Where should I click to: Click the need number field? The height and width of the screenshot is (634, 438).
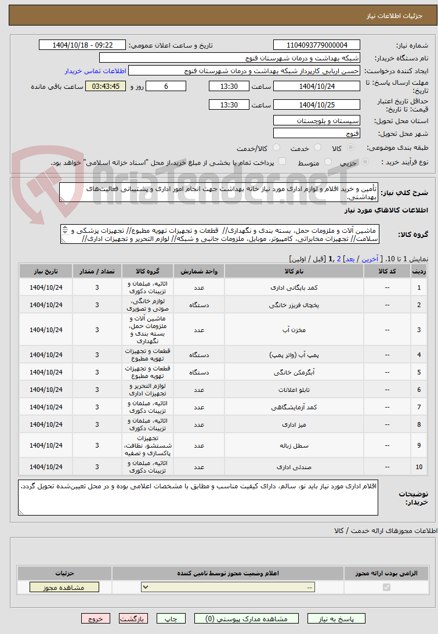[317, 45]
